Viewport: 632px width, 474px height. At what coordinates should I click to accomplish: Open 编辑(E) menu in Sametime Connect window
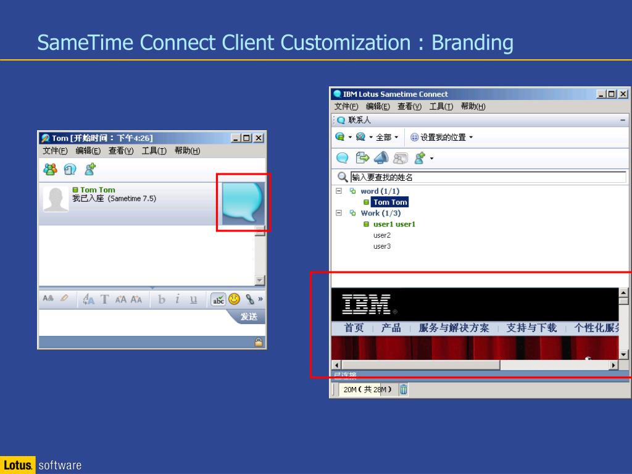point(378,106)
